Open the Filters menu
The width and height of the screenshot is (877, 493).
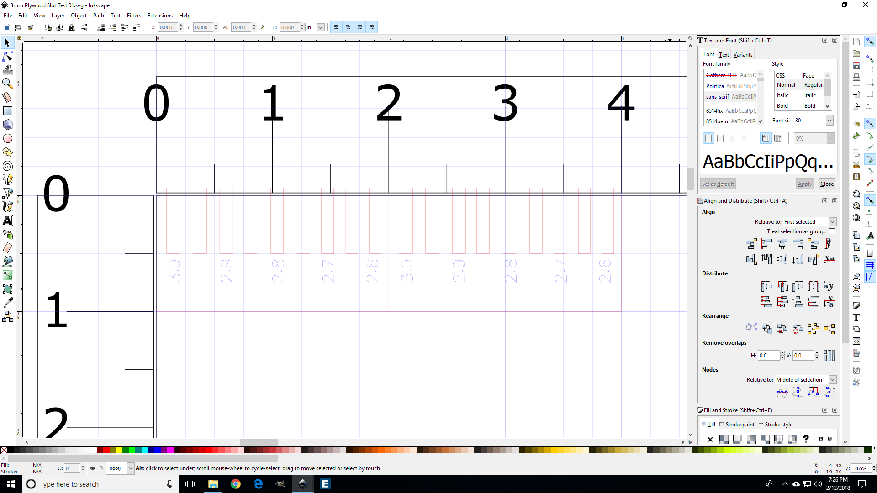[134, 16]
